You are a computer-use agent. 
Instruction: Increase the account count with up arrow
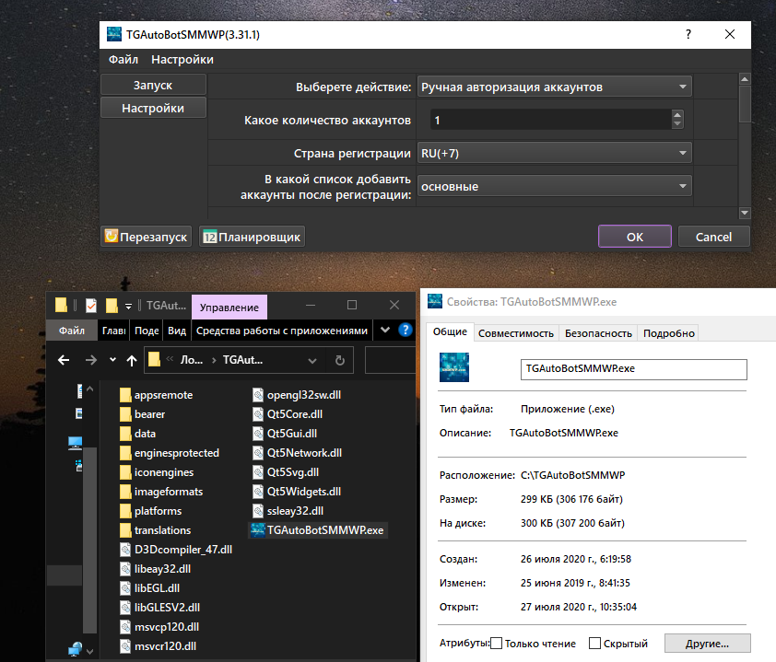677,115
